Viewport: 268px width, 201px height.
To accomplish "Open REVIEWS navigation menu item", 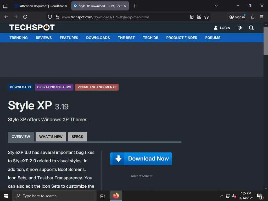I will tap(44, 38).
